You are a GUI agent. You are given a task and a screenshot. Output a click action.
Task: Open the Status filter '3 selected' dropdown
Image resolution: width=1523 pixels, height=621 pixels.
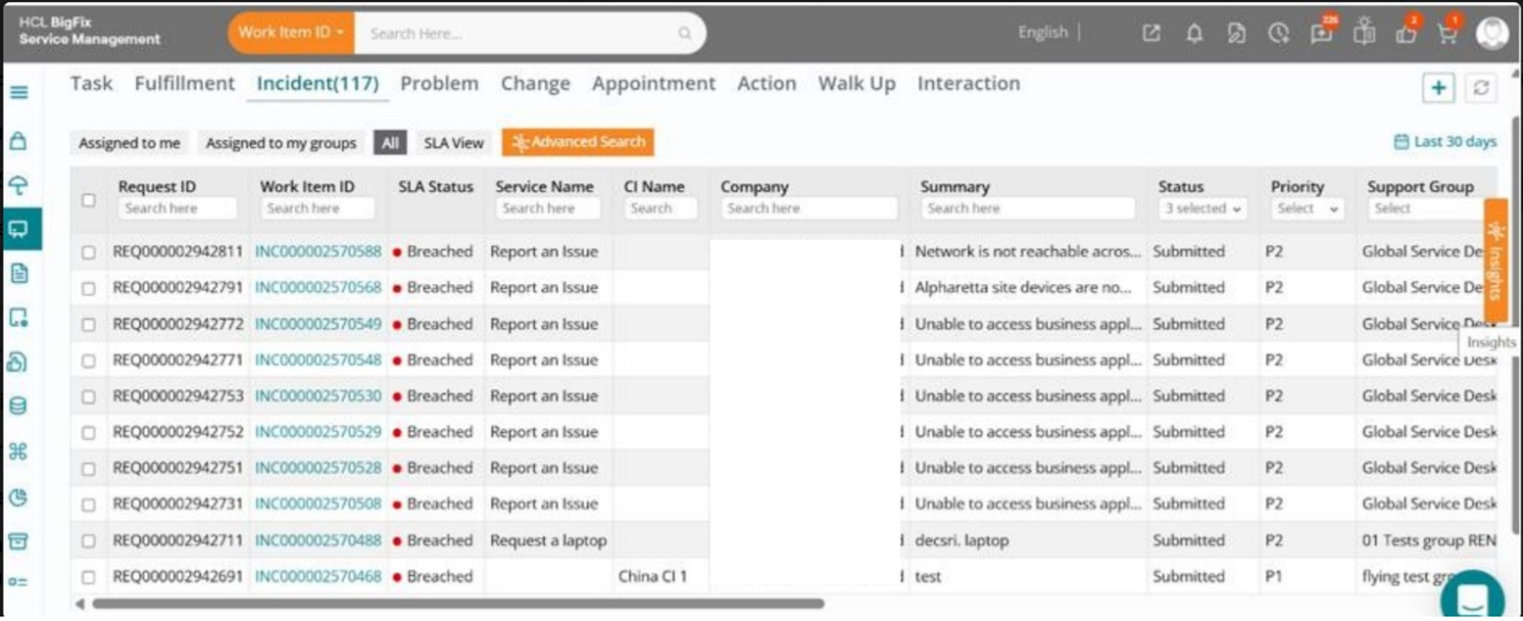[x=1202, y=209]
